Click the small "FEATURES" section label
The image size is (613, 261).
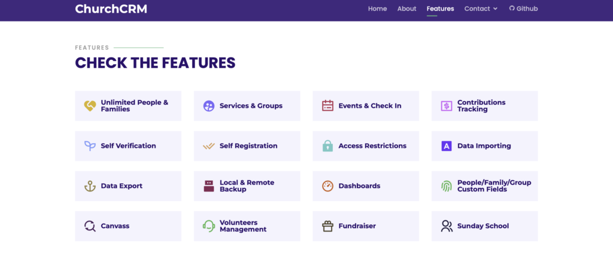click(92, 48)
